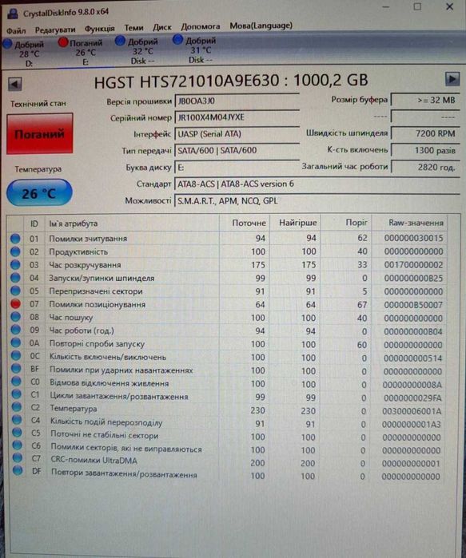
Task: Click the ID column header
Action: click(x=34, y=224)
